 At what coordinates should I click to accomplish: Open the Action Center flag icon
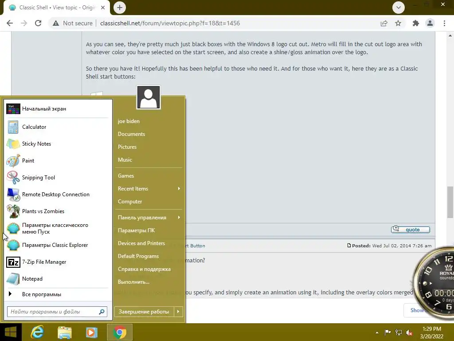coord(387,332)
